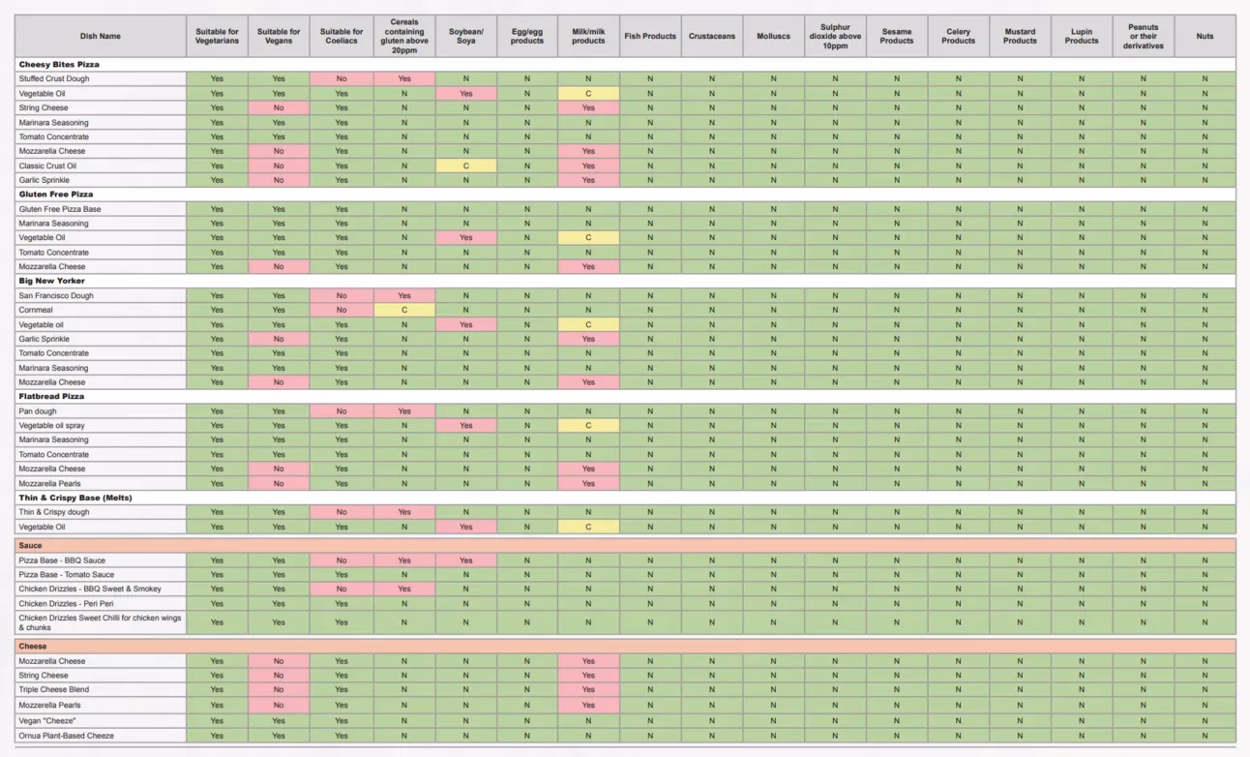
Task: Click the 'San Francisco Dough' row label
Action: coord(56,295)
